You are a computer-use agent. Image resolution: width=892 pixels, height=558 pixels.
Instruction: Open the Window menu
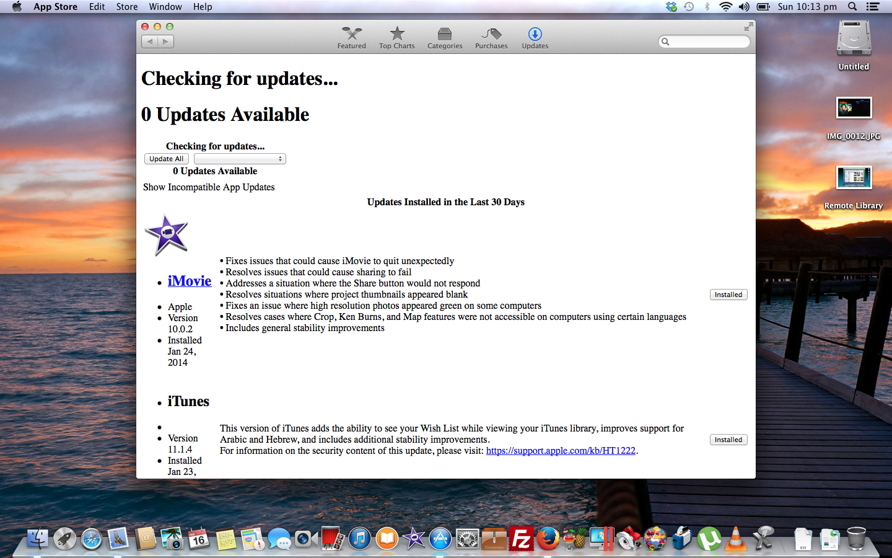click(165, 7)
